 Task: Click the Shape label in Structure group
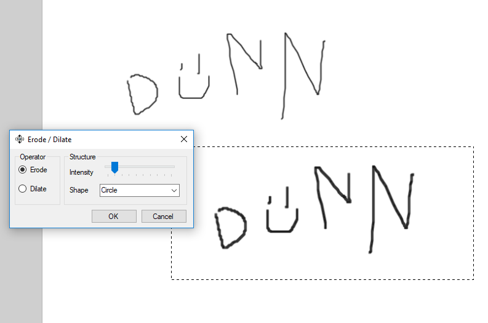79,191
